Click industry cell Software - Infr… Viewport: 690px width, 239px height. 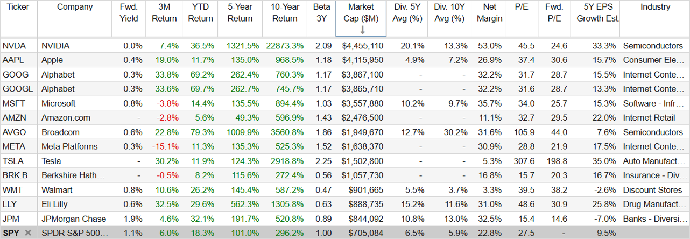pos(654,103)
